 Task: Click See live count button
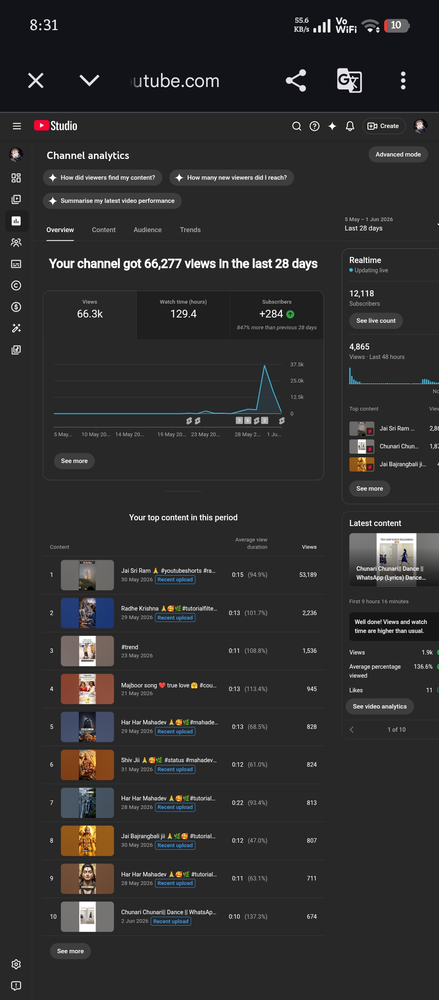click(x=376, y=321)
